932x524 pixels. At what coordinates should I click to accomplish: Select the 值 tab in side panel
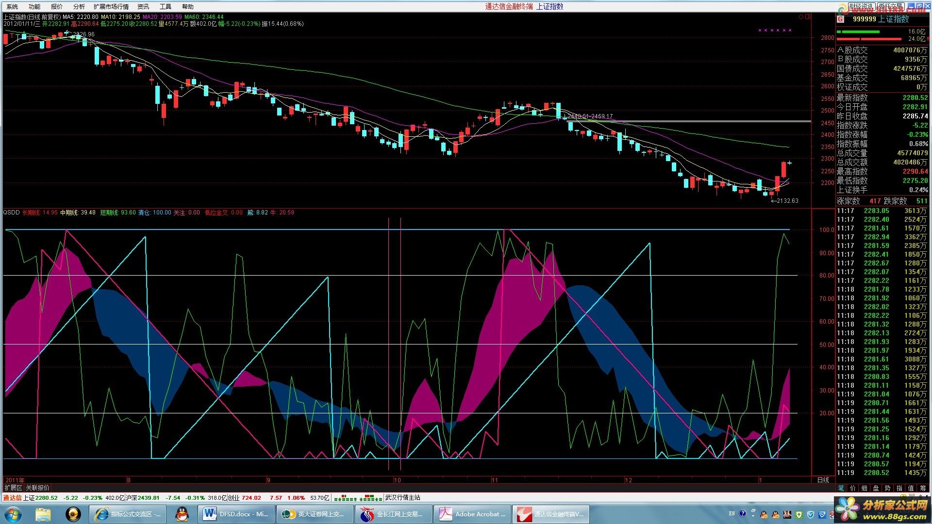pyautogui.click(x=911, y=488)
